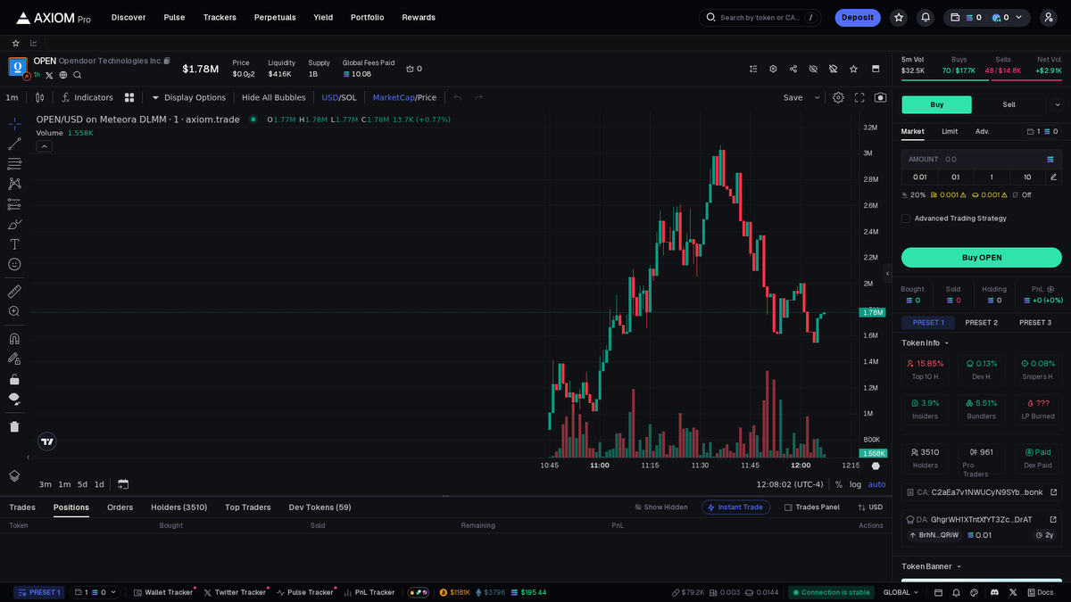Open the go-to-date calendar icon
The image size is (1071, 602).
(x=123, y=484)
